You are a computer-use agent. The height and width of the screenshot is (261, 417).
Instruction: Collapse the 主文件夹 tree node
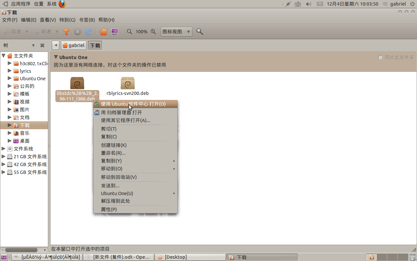point(4,55)
